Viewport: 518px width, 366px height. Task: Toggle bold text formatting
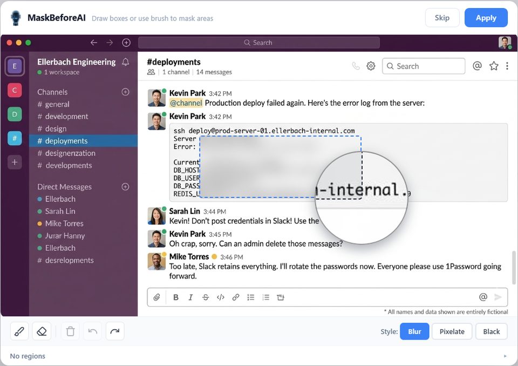point(175,297)
